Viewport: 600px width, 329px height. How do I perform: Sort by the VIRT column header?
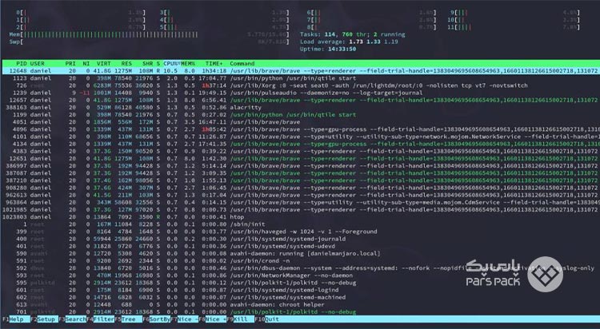[104, 63]
